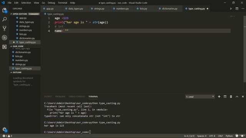This screenshot has height=138, width=246.
Task: Select the Terminal panel tab
Action: click(93, 97)
